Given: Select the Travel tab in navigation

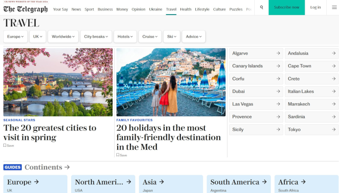Looking at the screenshot, I should tap(171, 9).
